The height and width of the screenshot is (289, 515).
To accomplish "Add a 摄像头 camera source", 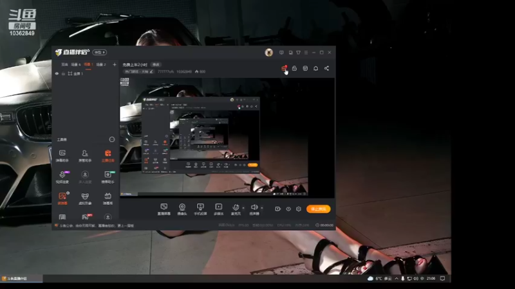I will point(182,209).
